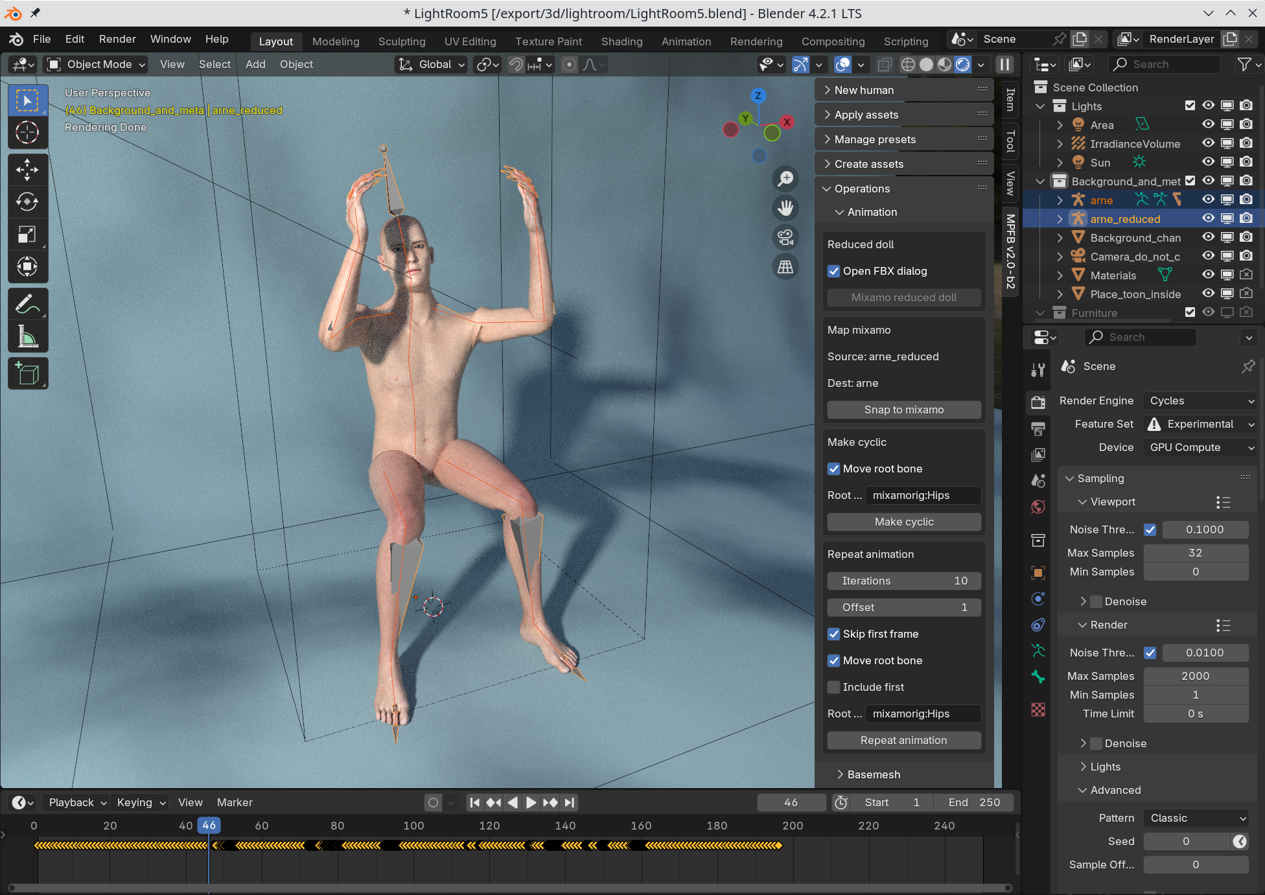The width and height of the screenshot is (1265, 895).
Task: Open the Feature Set dropdown
Action: pos(1200,424)
